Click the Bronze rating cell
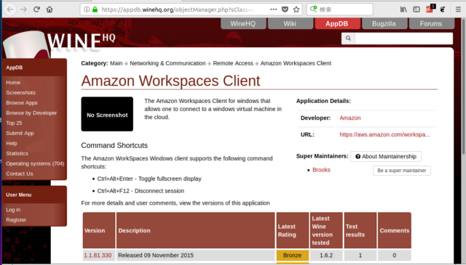 pyautogui.click(x=293, y=256)
